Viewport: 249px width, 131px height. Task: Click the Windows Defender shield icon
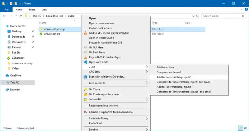[86, 77]
